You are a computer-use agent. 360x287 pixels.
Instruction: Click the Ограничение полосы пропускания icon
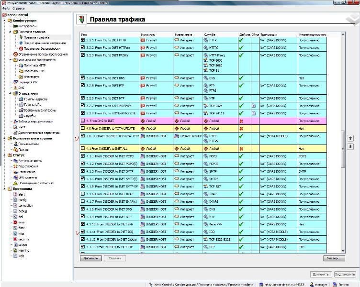click(x=15, y=55)
